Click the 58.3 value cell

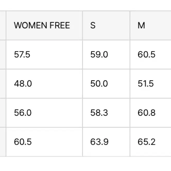coord(106,113)
